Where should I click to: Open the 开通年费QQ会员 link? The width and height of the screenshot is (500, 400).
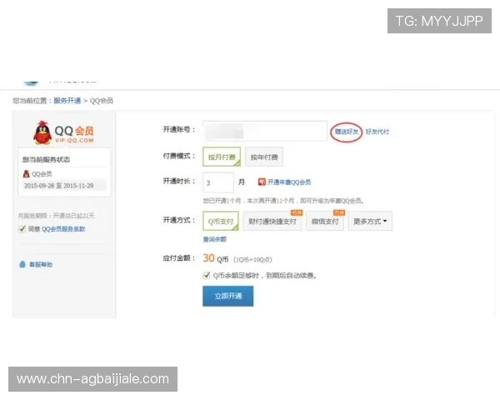pos(289,182)
